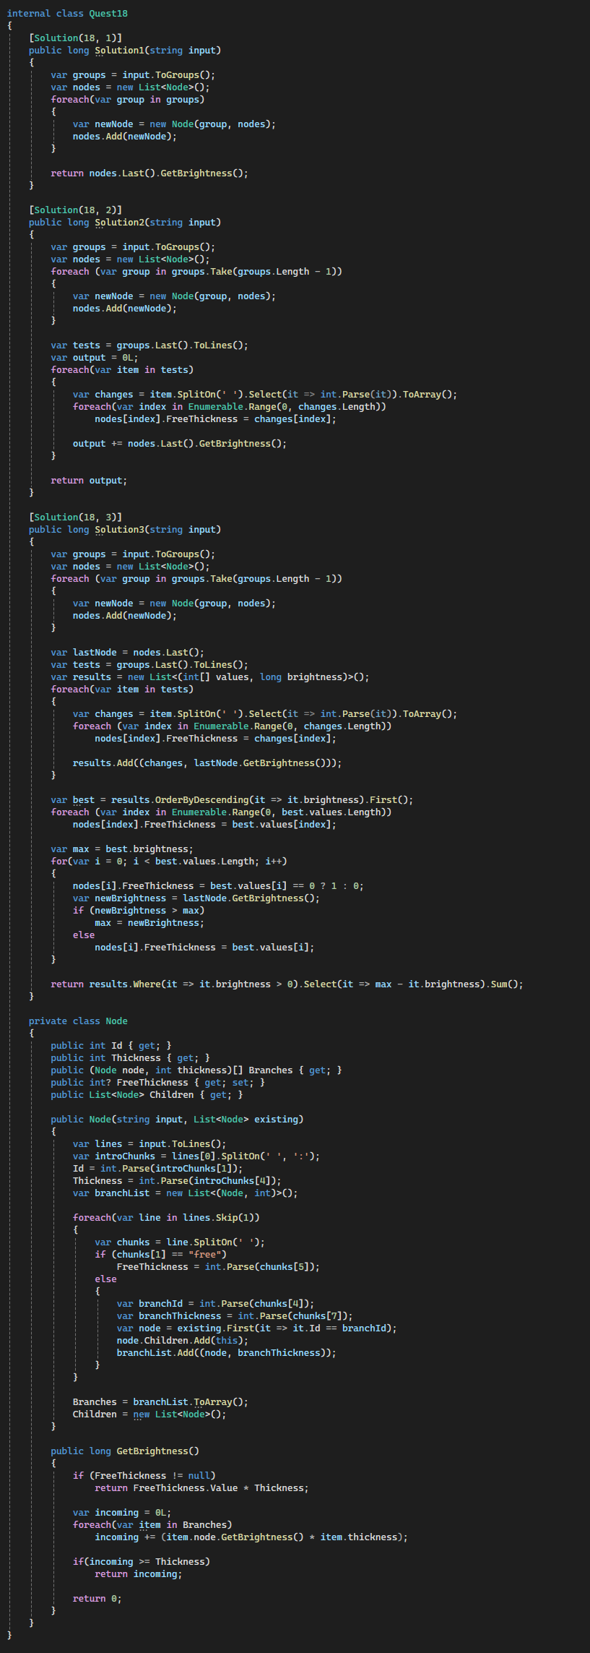Click 'Branches = branchList.ToArray();' line

point(160,1401)
